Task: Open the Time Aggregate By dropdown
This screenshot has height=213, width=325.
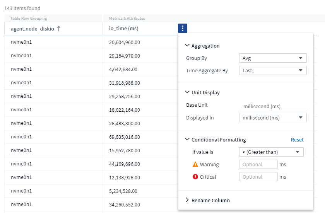Action: click(x=273, y=70)
